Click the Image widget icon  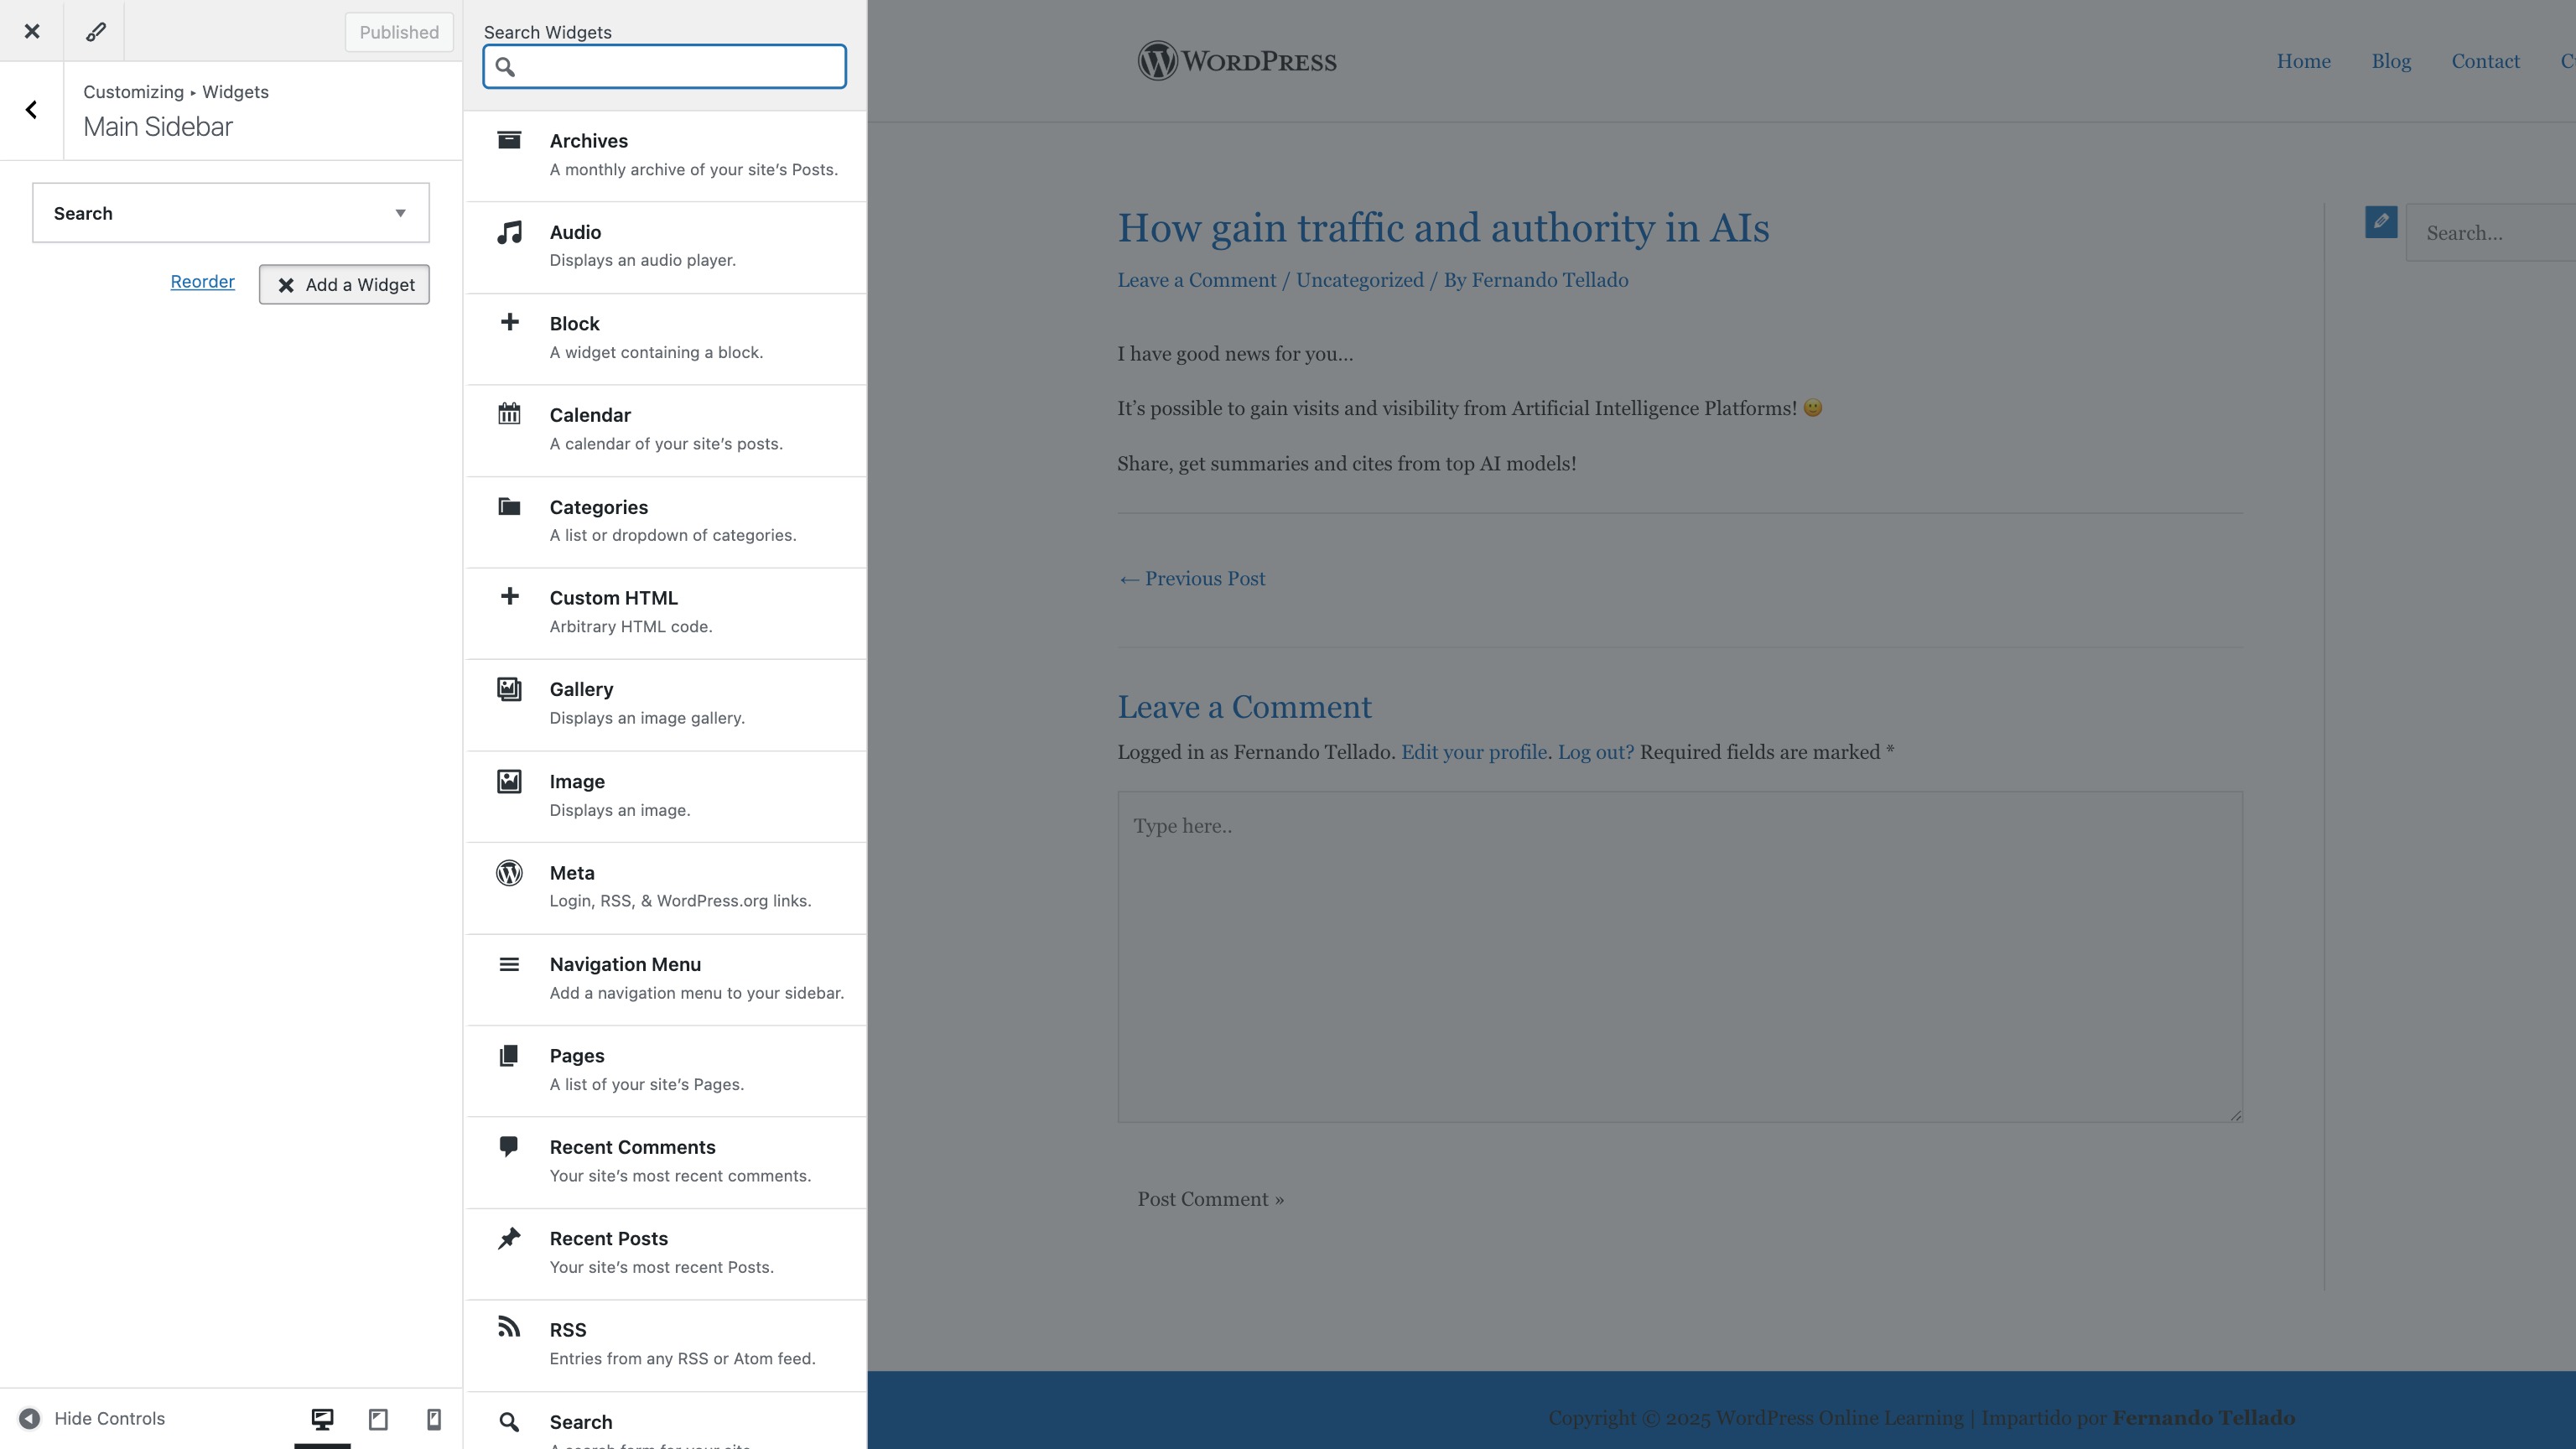pos(509,781)
